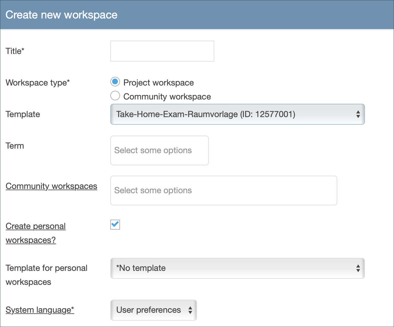The height and width of the screenshot is (327, 394).
Task: Uncheck the Create personal workspaces checkbox
Action: click(115, 224)
